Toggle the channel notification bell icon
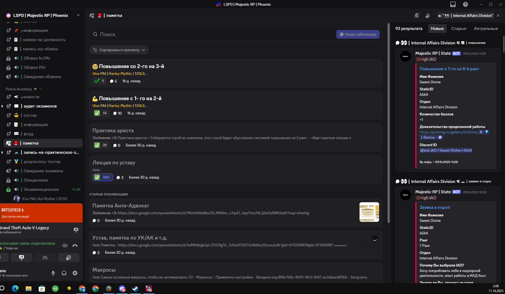 click(x=417, y=16)
